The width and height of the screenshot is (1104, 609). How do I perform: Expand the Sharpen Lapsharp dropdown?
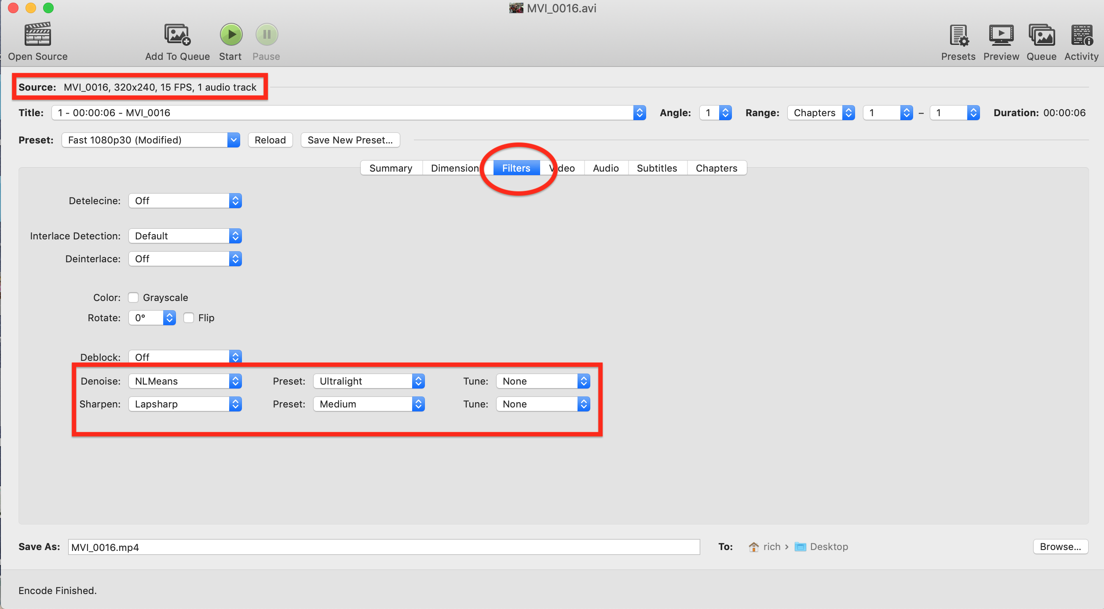[x=185, y=404]
